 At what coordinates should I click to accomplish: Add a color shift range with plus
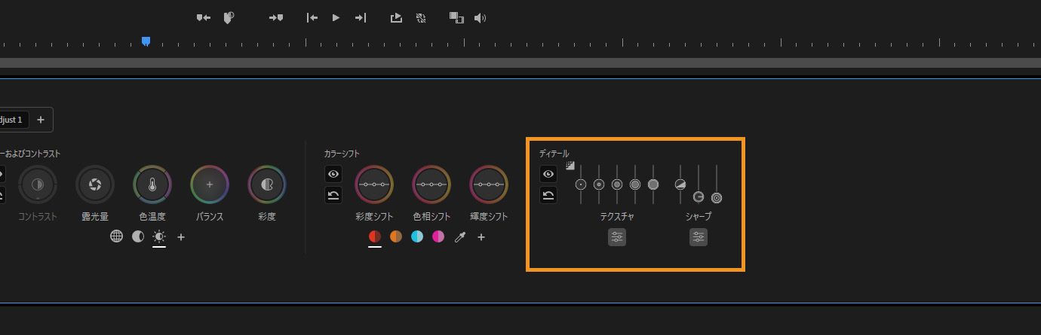click(x=481, y=236)
